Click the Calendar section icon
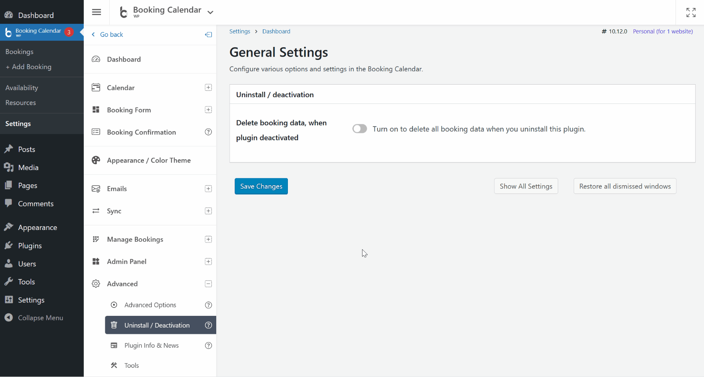This screenshot has width=704, height=377. [96, 88]
